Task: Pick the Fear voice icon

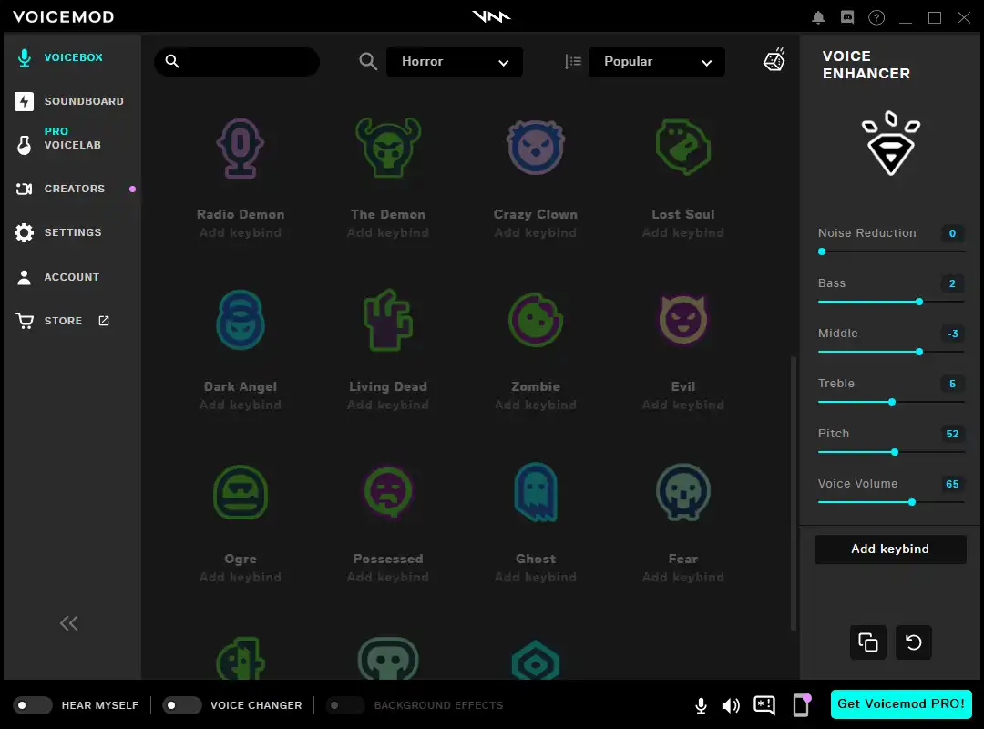Action: (682, 492)
